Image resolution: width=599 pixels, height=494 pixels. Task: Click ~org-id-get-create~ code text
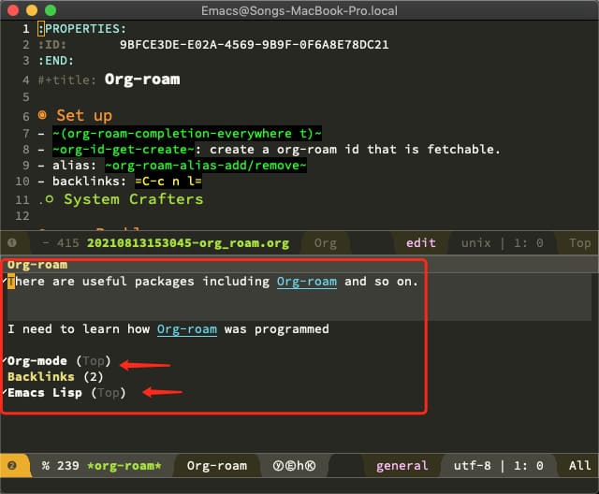click(124, 150)
